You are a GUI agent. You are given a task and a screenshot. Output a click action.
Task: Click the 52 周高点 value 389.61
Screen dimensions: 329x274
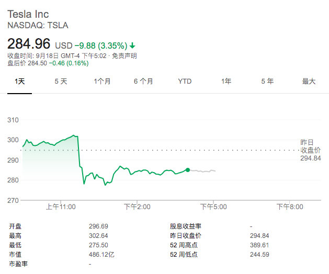259,245
